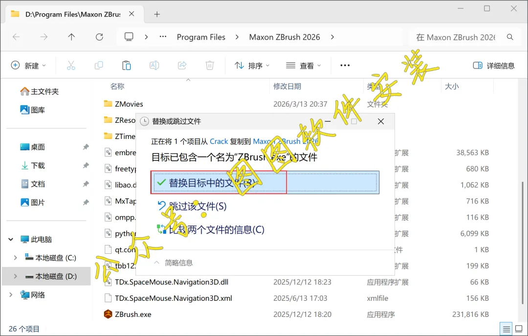Click the search magnifier icon
This screenshot has width=528, height=336.
[510, 37]
